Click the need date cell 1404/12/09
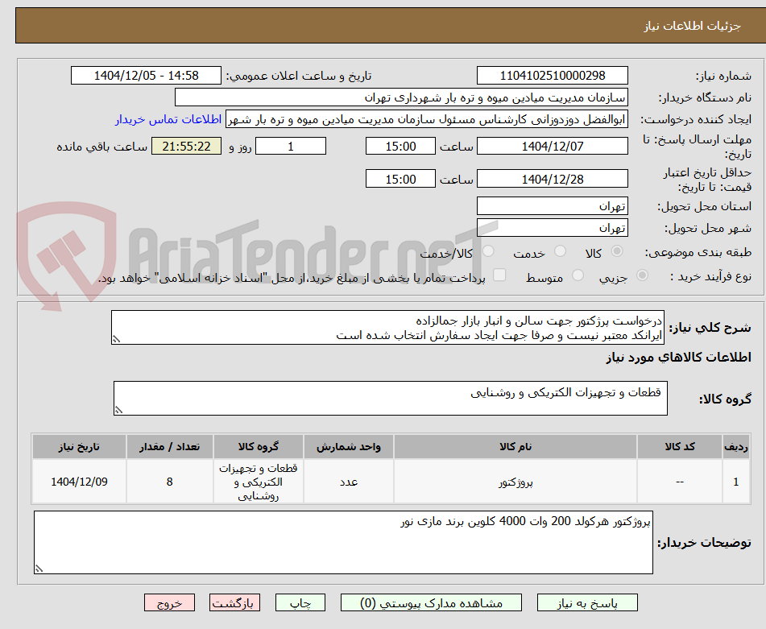 tap(79, 482)
